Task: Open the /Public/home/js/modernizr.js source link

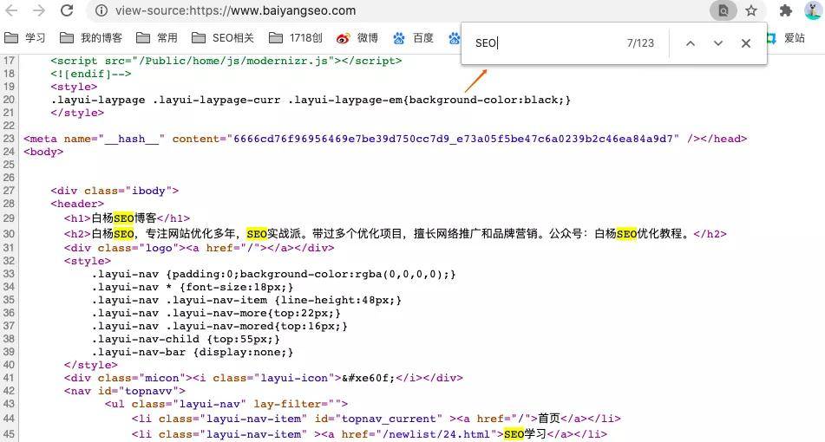Action: (233, 61)
